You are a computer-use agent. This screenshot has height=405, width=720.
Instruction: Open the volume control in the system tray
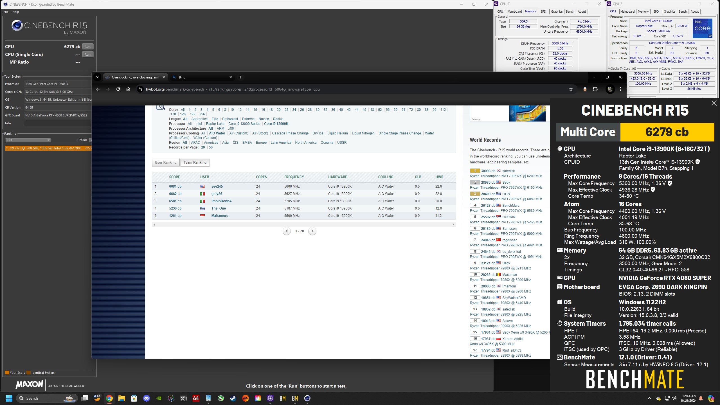pyautogui.click(x=674, y=398)
